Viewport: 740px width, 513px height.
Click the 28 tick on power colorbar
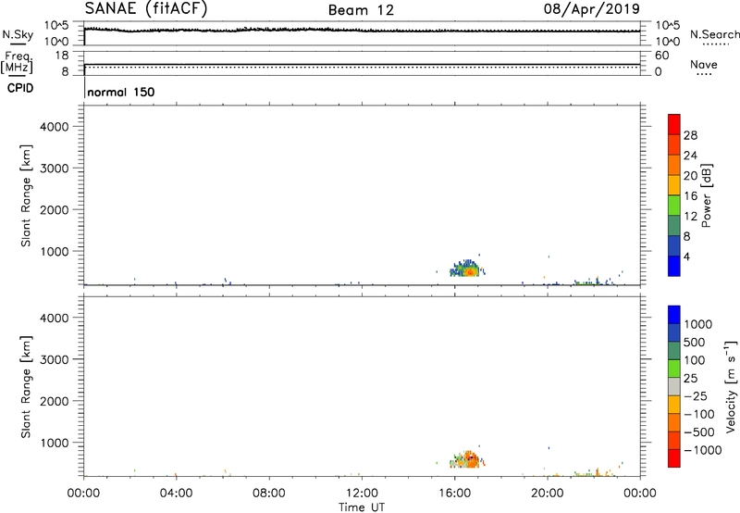click(x=690, y=135)
